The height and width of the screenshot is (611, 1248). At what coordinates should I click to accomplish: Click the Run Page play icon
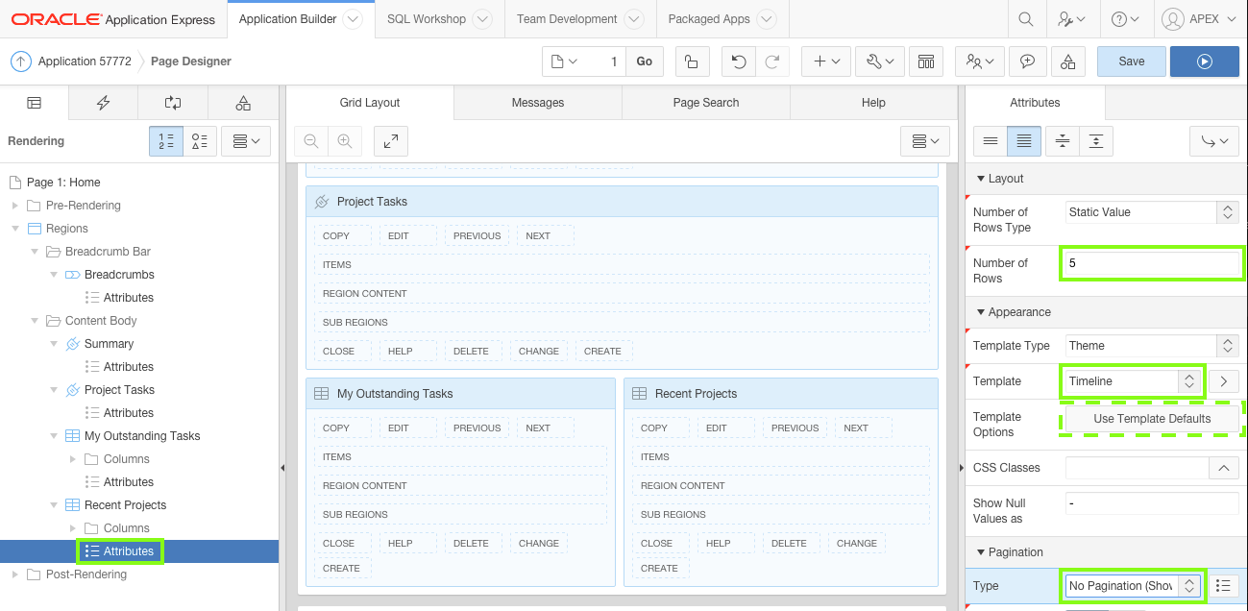pos(1204,61)
